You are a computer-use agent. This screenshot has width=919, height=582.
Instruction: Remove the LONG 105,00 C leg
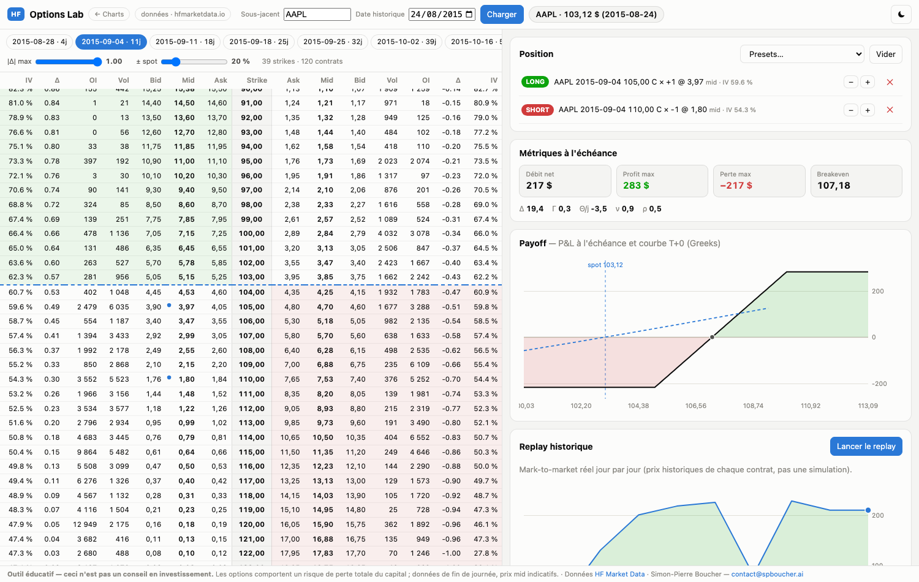[x=890, y=82]
